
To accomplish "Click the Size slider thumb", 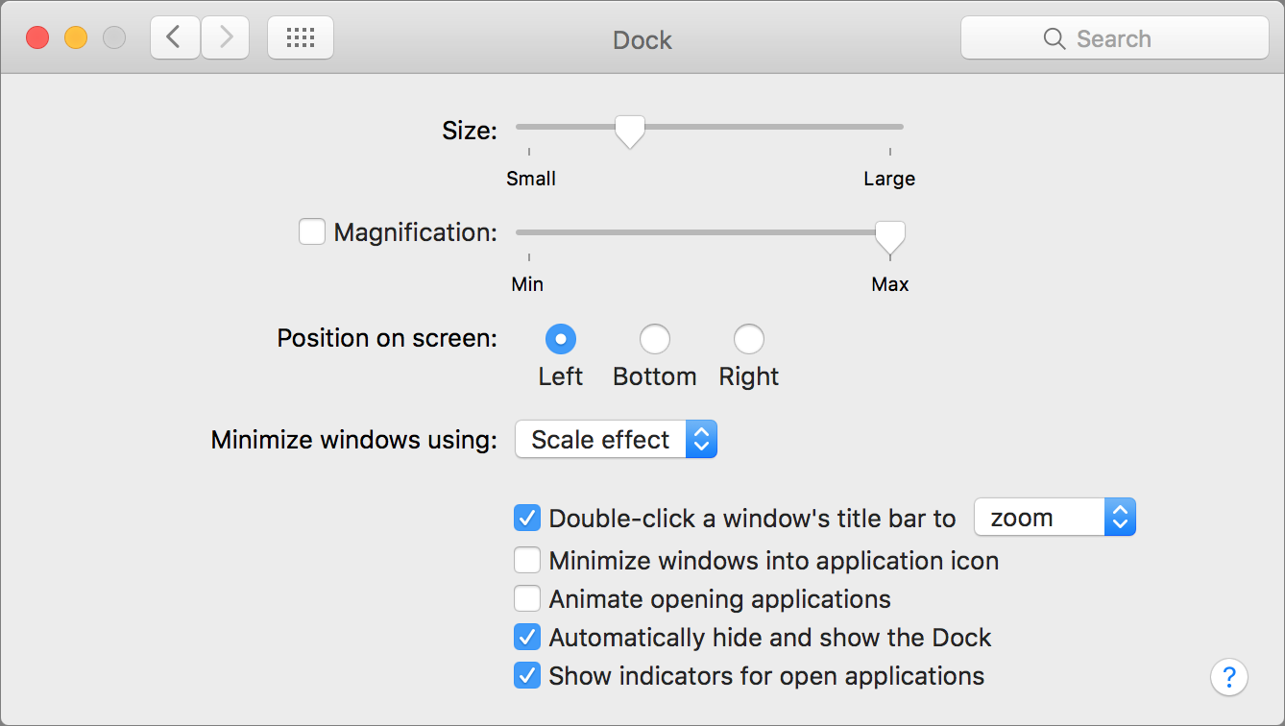I will 630,131.
